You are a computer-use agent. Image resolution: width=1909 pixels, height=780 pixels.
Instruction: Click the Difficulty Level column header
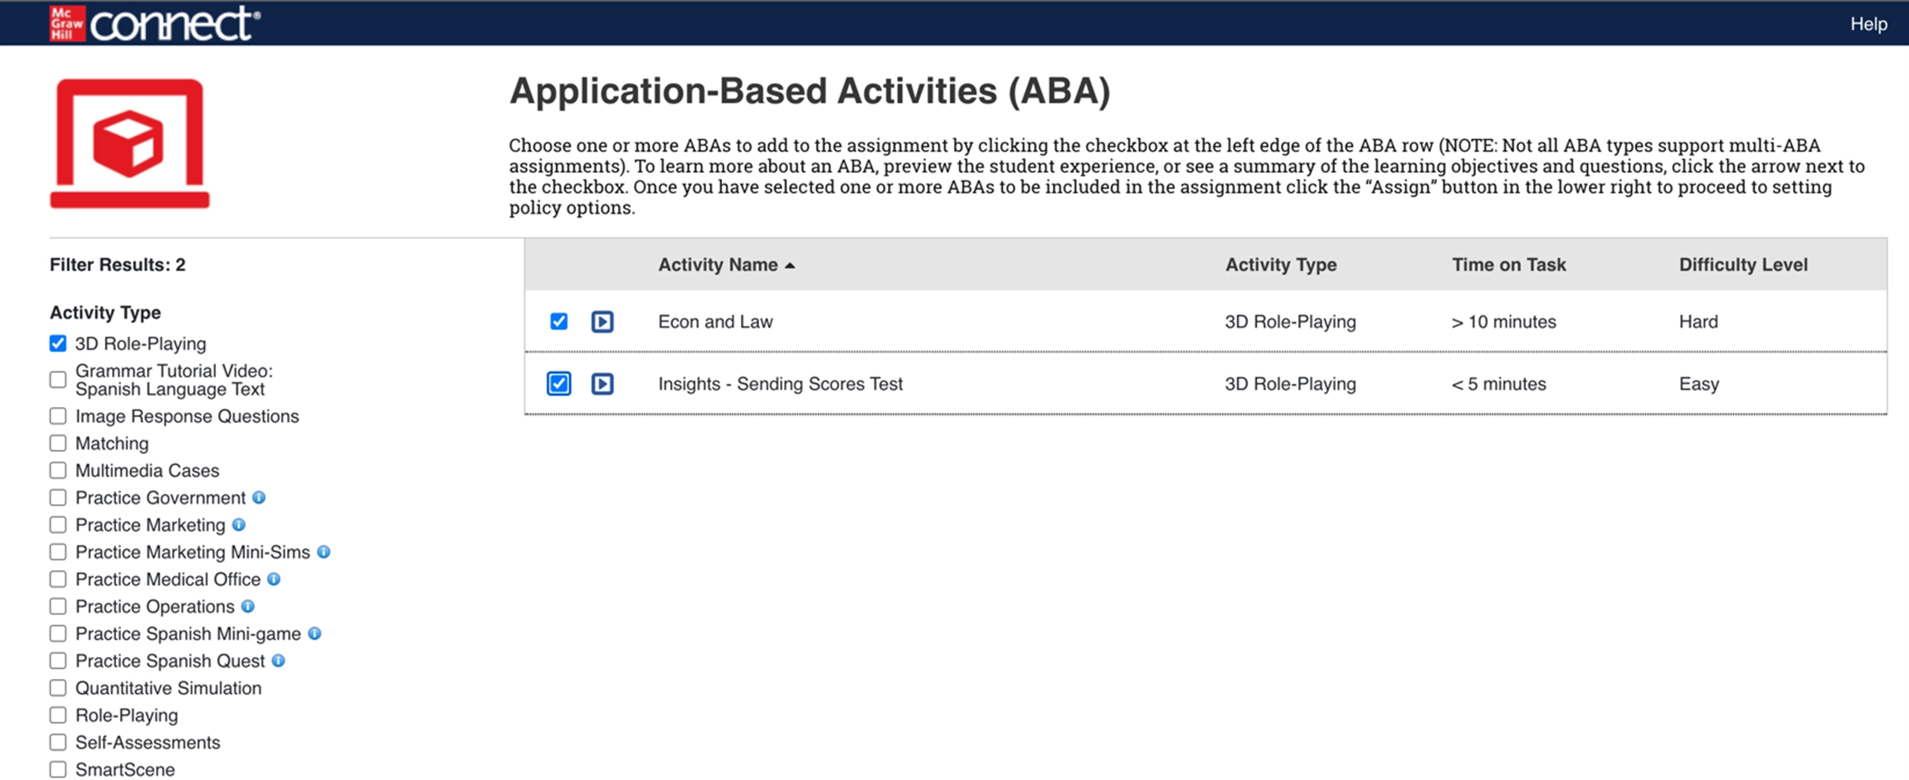tap(1743, 265)
